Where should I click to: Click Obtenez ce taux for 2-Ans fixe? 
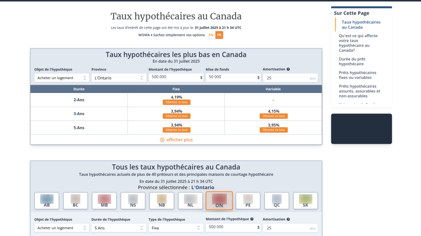pyautogui.click(x=176, y=102)
